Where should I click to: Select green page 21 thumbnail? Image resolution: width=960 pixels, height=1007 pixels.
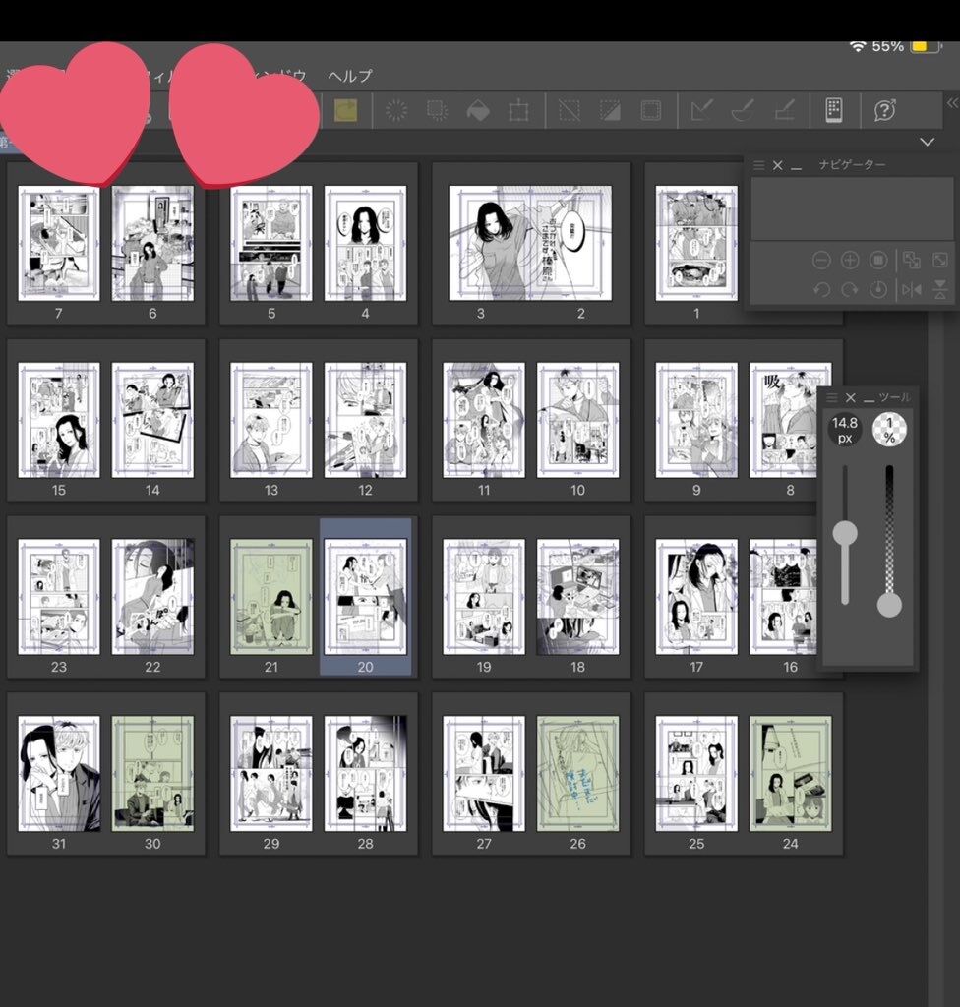[x=271, y=597]
